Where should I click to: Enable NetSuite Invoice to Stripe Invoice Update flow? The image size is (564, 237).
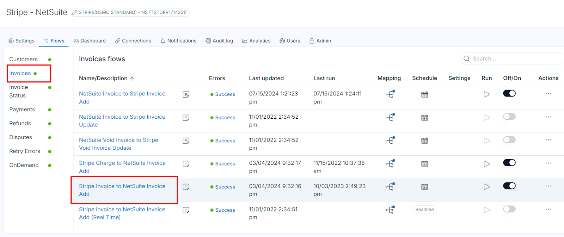509,117
